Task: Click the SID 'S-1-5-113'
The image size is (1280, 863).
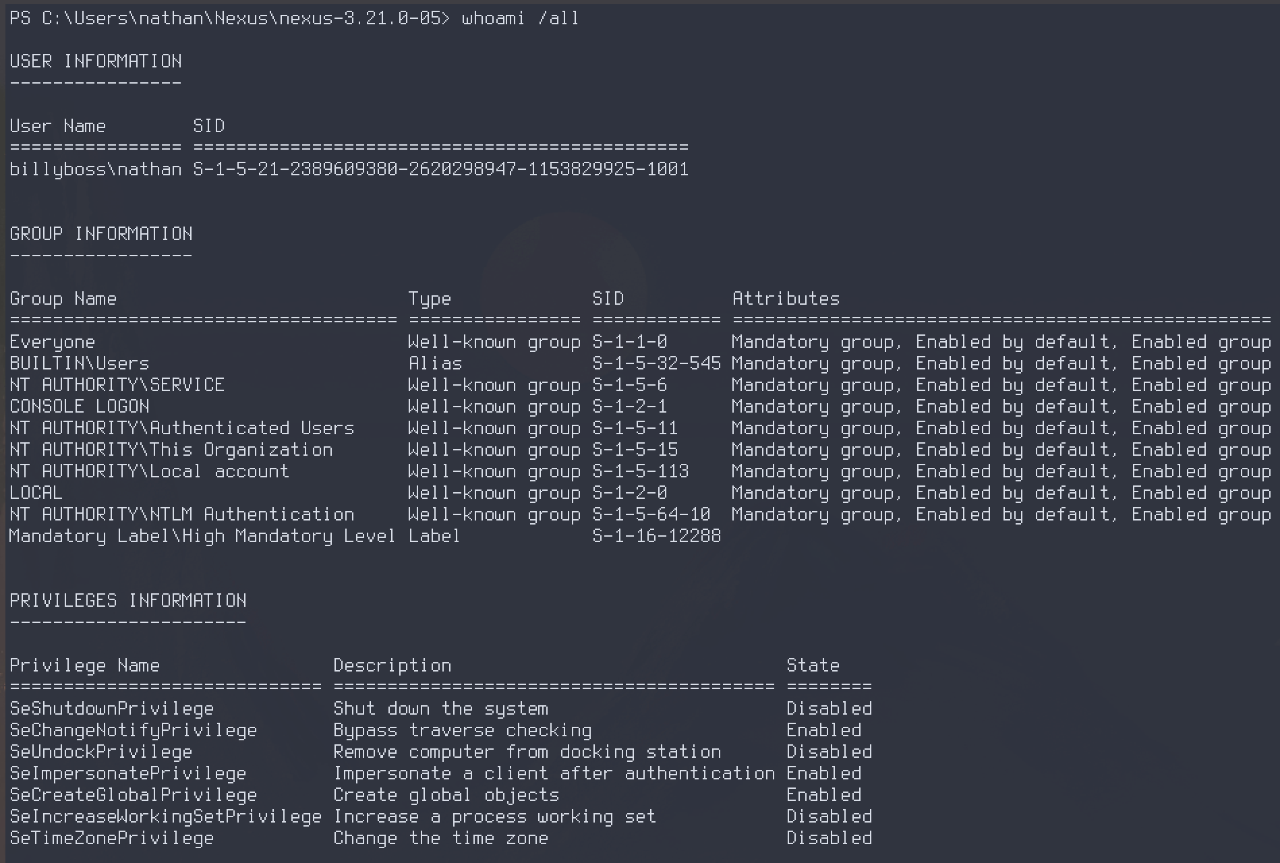Action: (641, 471)
